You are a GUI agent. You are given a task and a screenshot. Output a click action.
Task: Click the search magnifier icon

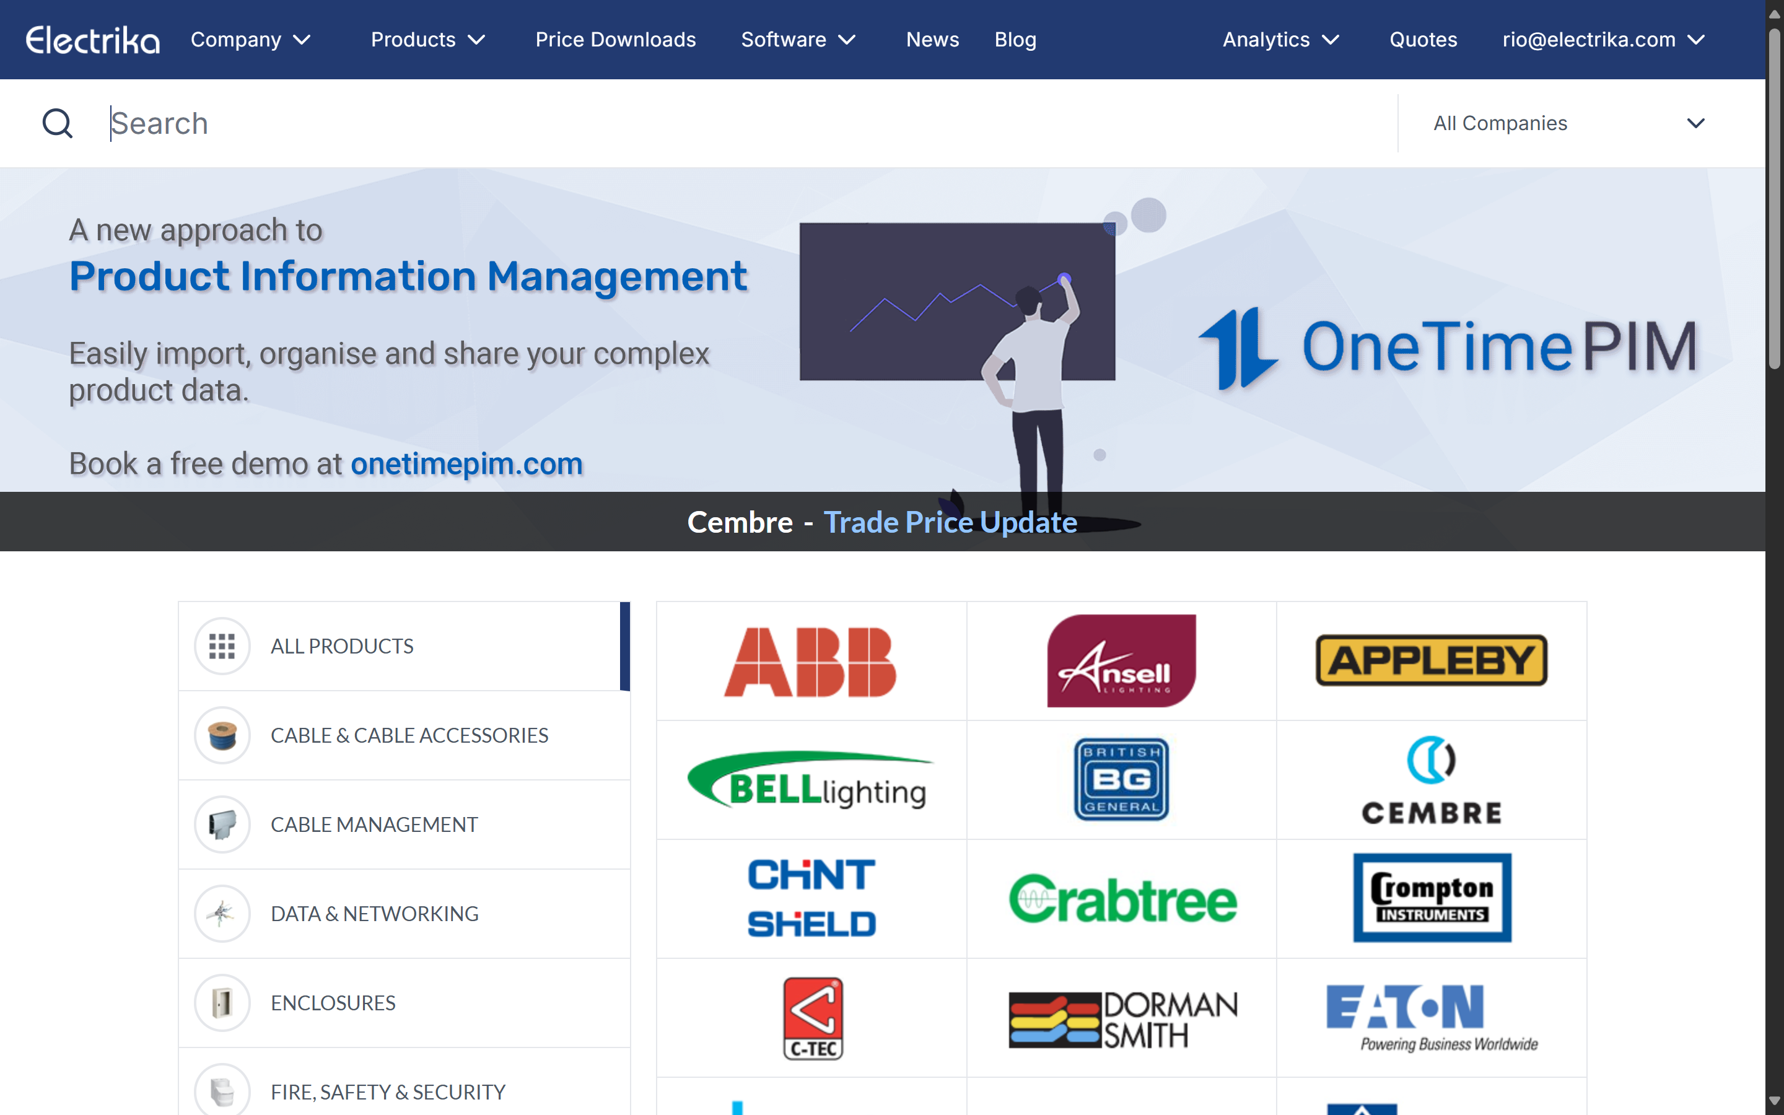click(x=58, y=123)
